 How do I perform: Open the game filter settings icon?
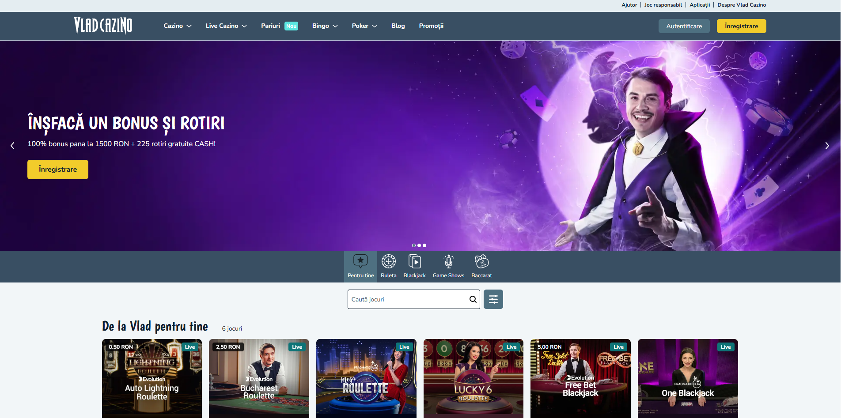tap(493, 299)
